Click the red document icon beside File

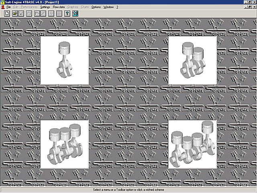pos(3,7)
